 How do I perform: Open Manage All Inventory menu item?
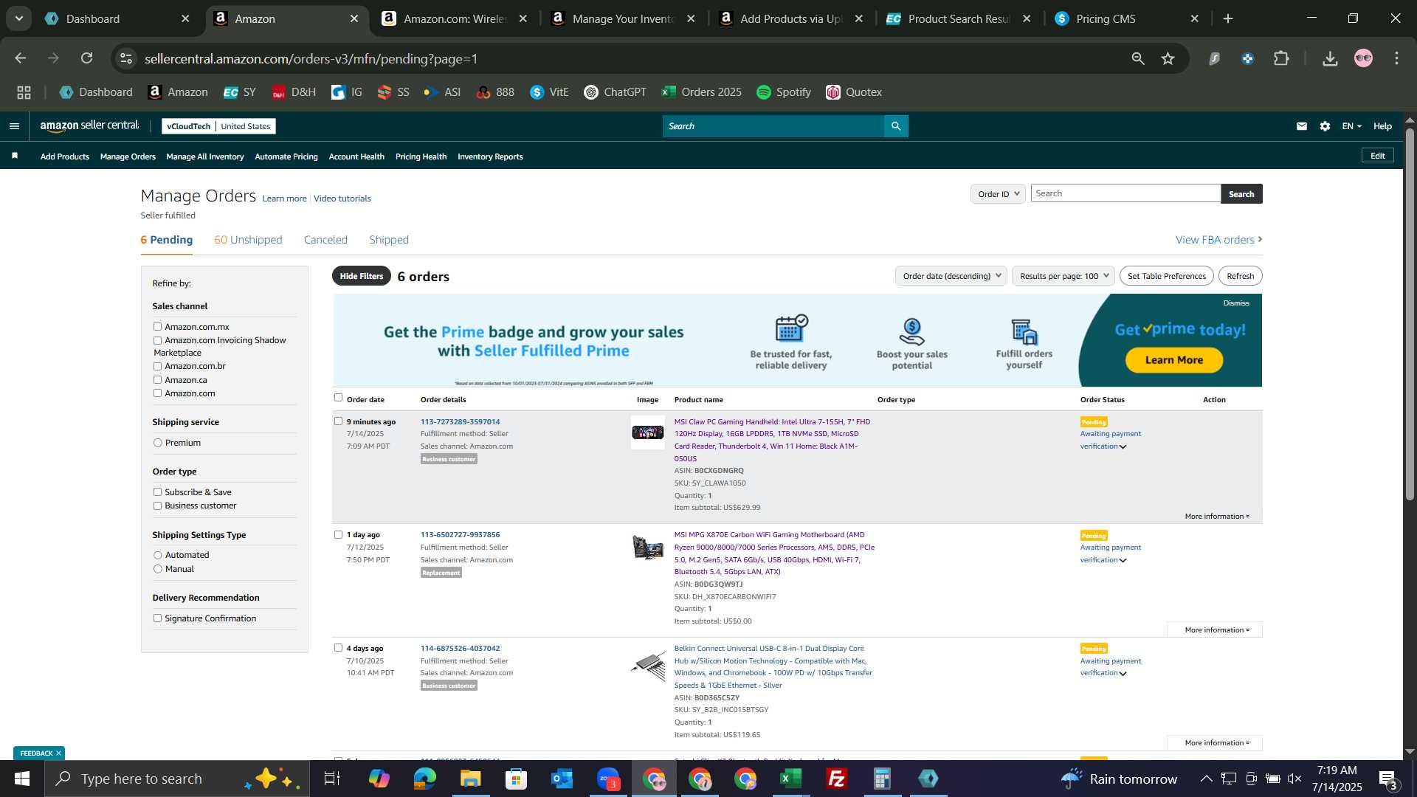(205, 156)
